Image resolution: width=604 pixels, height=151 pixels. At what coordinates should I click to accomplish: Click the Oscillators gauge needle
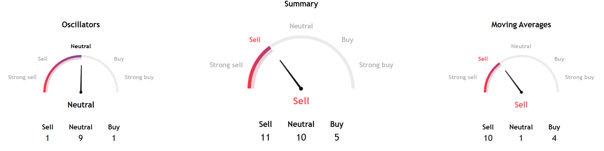click(x=81, y=78)
